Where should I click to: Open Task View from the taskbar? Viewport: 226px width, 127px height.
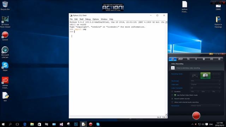(x=17, y=124)
